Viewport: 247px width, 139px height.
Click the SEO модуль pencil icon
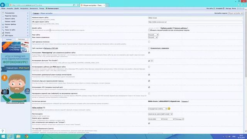tap(3, 36)
